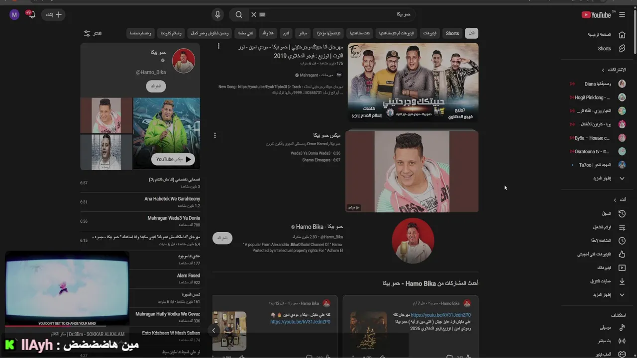The image size is (637, 358).
Task: Select the Shorts filter chip
Action: pyautogui.click(x=452, y=33)
